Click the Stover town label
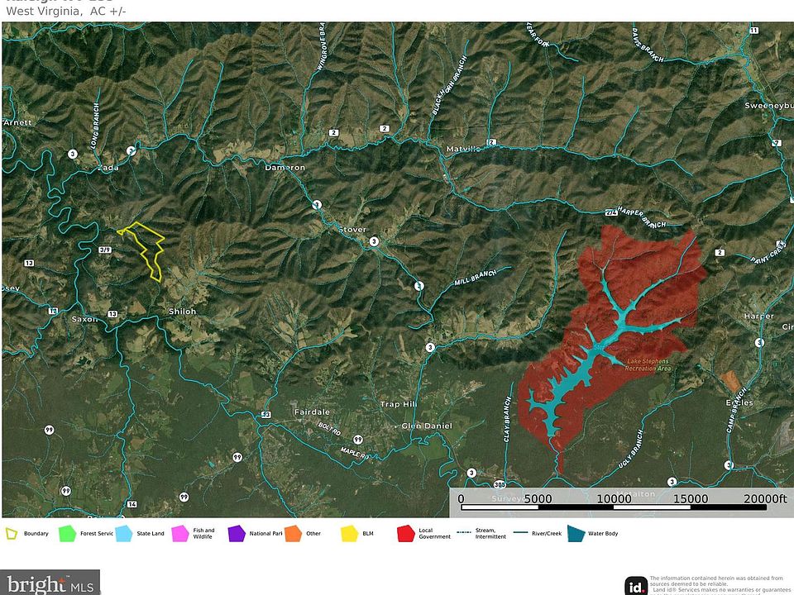Image resolution: width=794 pixels, height=595 pixels. (352, 230)
